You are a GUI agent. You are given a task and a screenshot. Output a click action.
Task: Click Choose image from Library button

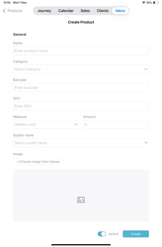click(38, 162)
